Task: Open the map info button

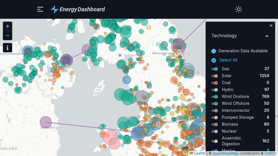Action: (8, 48)
